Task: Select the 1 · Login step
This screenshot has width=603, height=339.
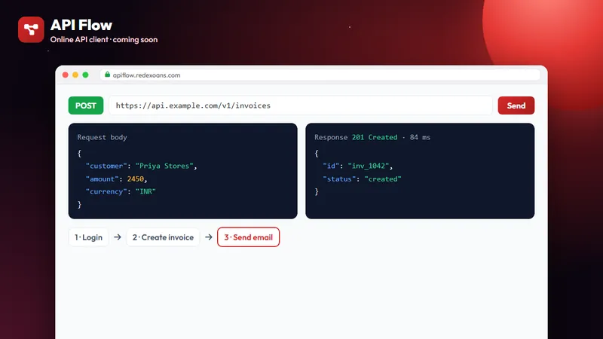Action: [88, 237]
